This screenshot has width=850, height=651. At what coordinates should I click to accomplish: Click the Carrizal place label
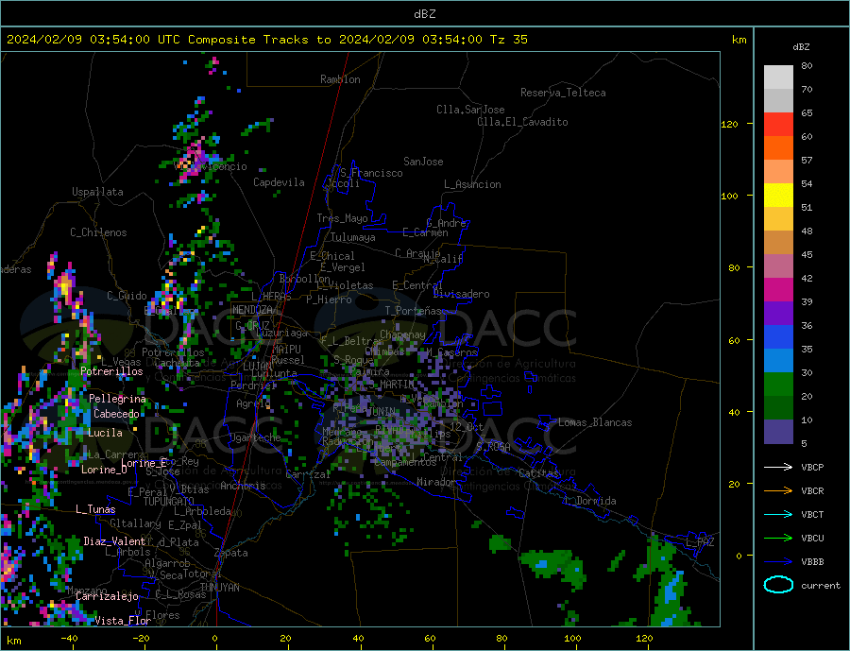coord(308,474)
